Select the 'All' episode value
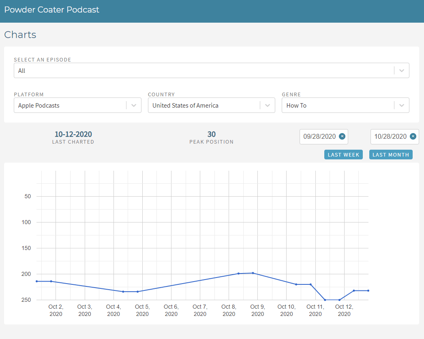This screenshot has width=424, height=339. 21,71
